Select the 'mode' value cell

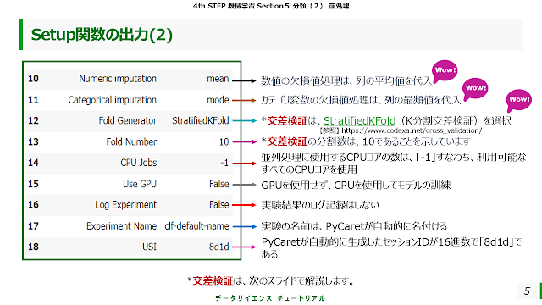218,100
